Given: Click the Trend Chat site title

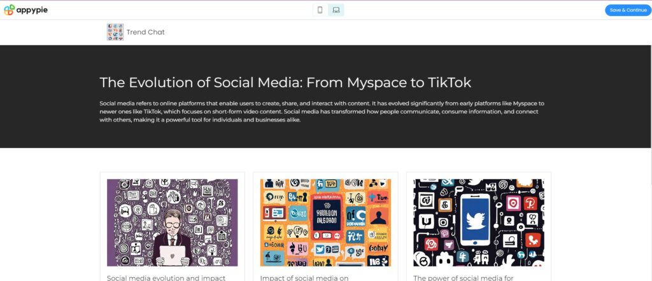Looking at the screenshot, I should pyautogui.click(x=146, y=32).
